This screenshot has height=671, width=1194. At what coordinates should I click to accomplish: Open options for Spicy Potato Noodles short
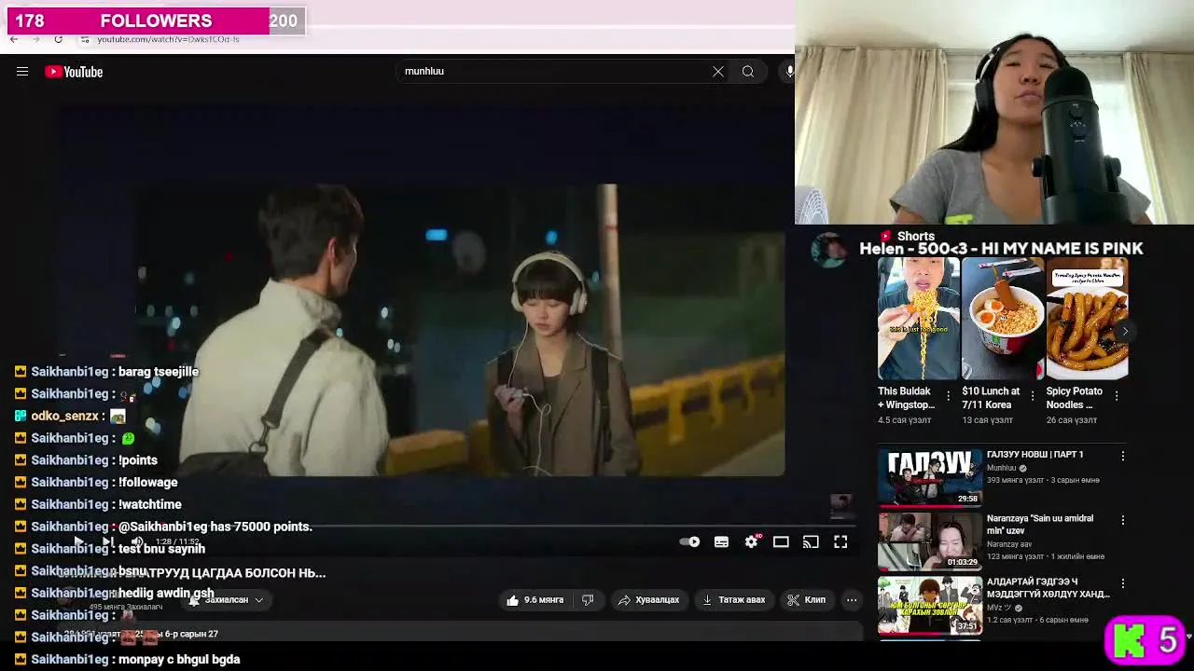(1117, 395)
